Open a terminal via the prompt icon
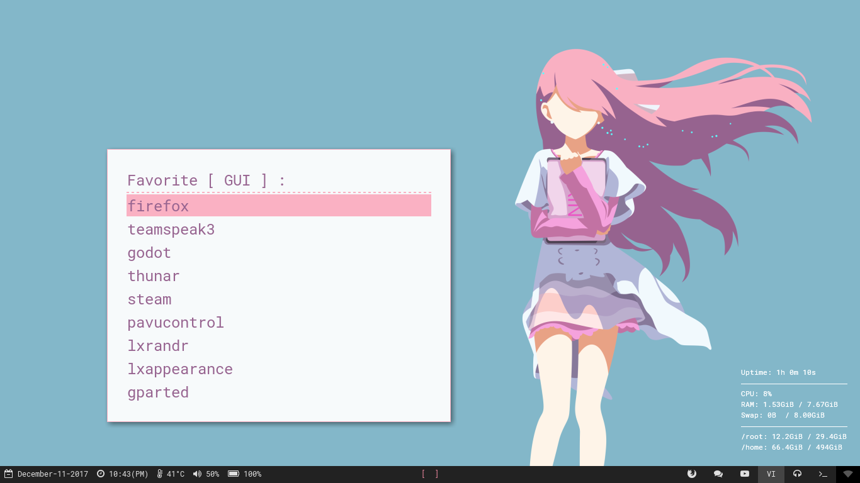 pos(822,474)
